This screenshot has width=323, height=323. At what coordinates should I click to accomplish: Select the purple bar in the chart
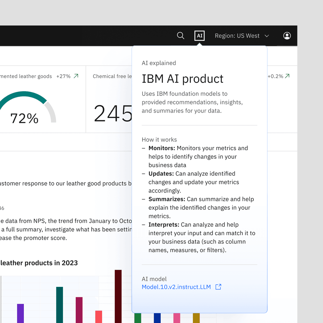(20, 313)
